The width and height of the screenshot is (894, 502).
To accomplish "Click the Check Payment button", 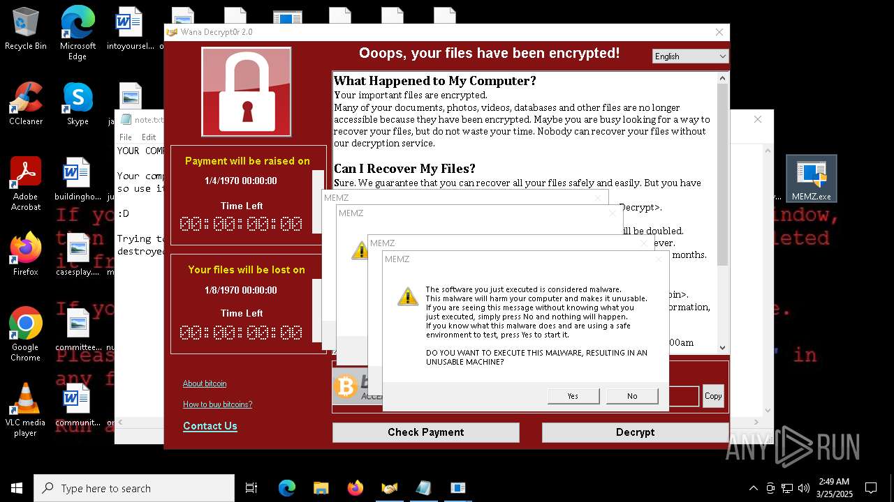I will tap(426, 432).
